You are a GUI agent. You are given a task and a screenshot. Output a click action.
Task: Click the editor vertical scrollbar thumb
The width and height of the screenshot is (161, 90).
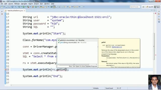click(x=154, y=46)
